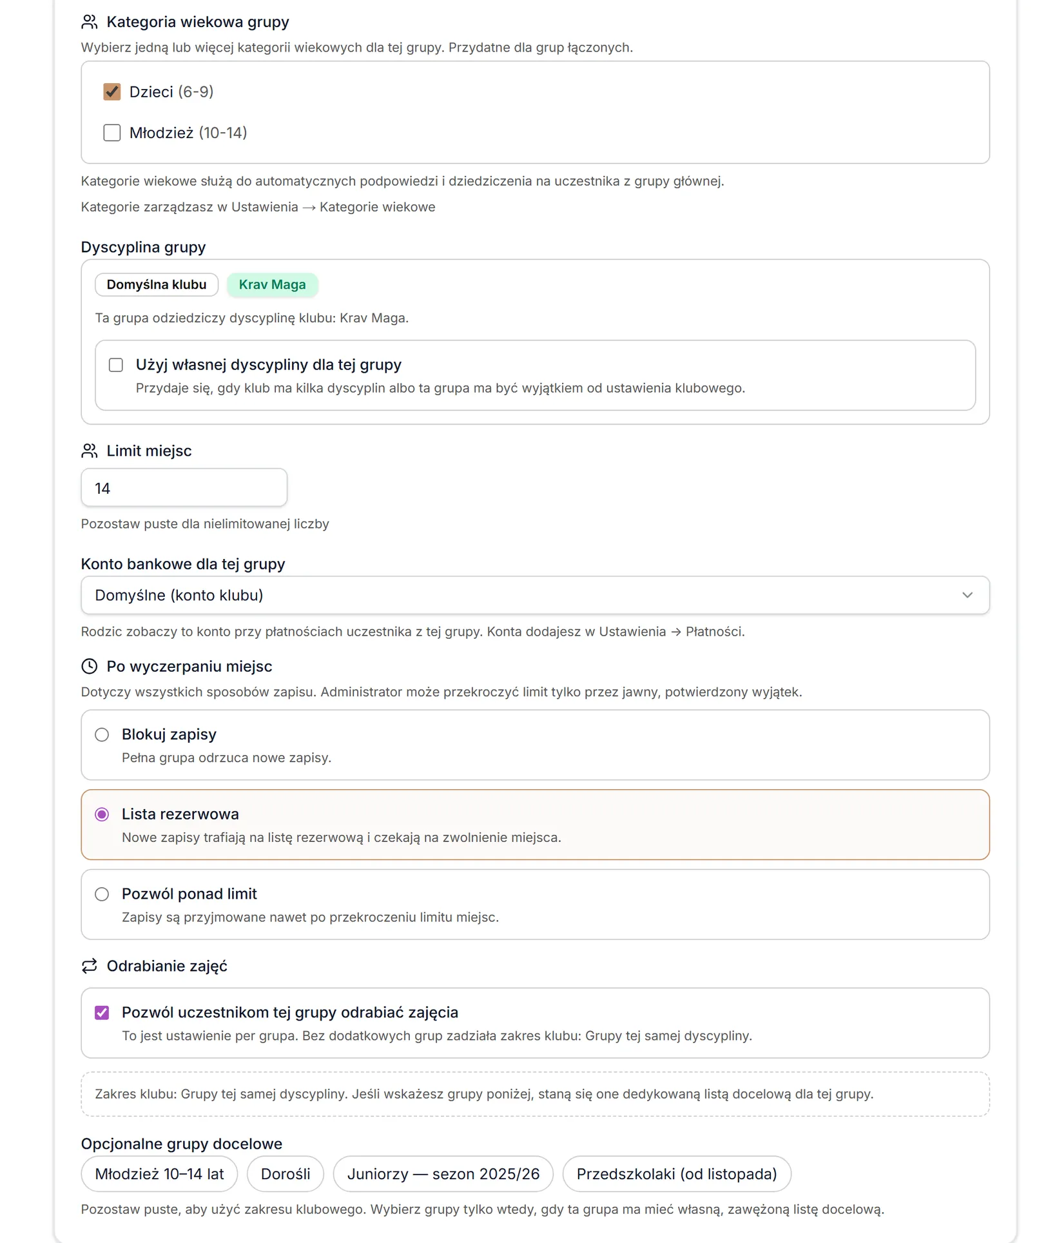Select the Blokuj zapisy radio option
Screen dimensions: 1057x1243
coord(102,734)
